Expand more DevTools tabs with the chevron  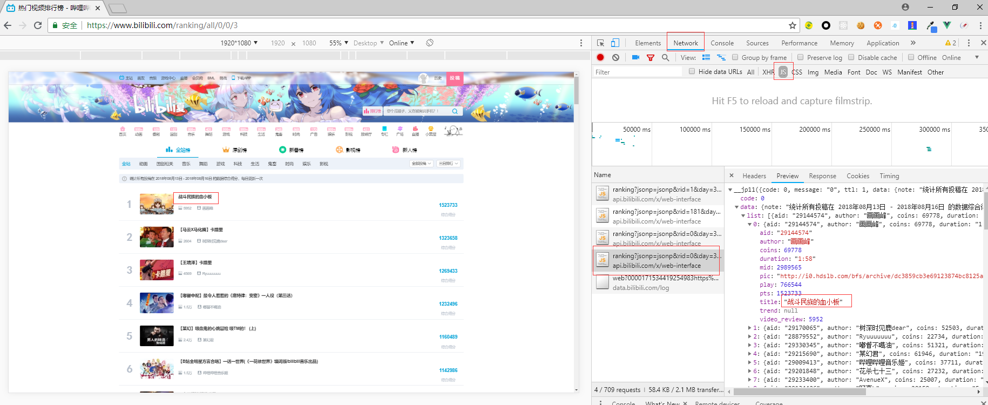(913, 43)
